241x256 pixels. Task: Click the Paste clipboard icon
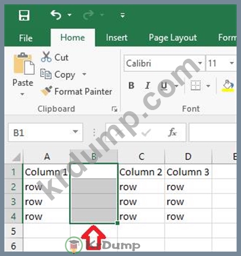coord(23,64)
